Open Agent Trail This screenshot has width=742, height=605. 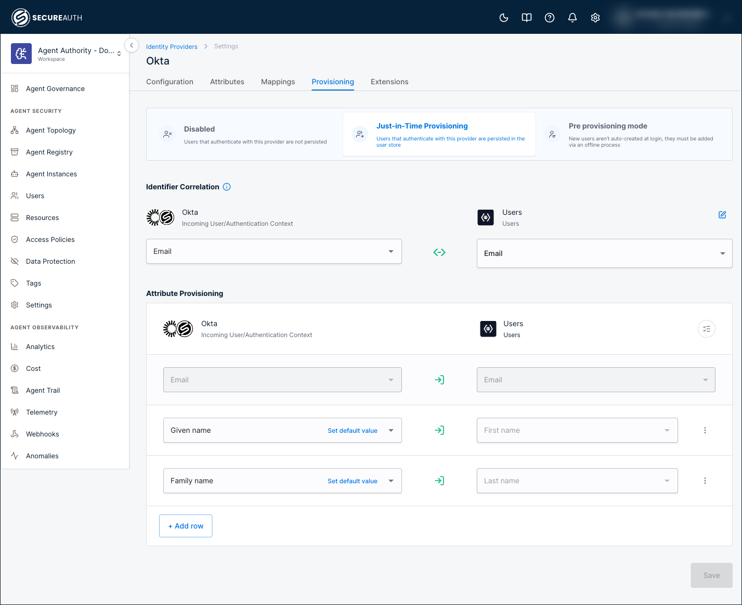(43, 390)
